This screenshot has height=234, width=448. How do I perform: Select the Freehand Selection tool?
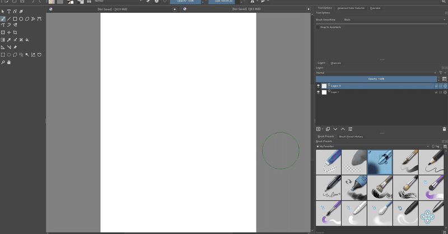[21, 55]
